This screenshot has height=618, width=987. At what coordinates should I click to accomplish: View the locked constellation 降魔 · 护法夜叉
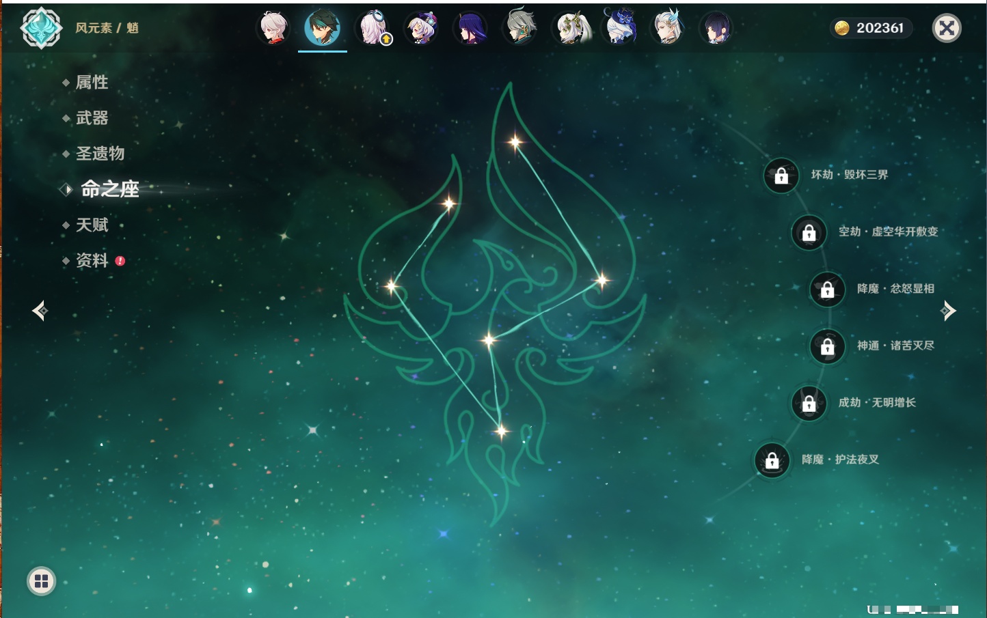772,460
